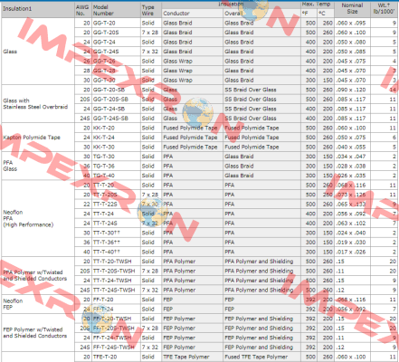Click nominal size .060 x .095
Image resolution: width=399 pixels, height=362 pixels.
pyautogui.click(x=351, y=23)
